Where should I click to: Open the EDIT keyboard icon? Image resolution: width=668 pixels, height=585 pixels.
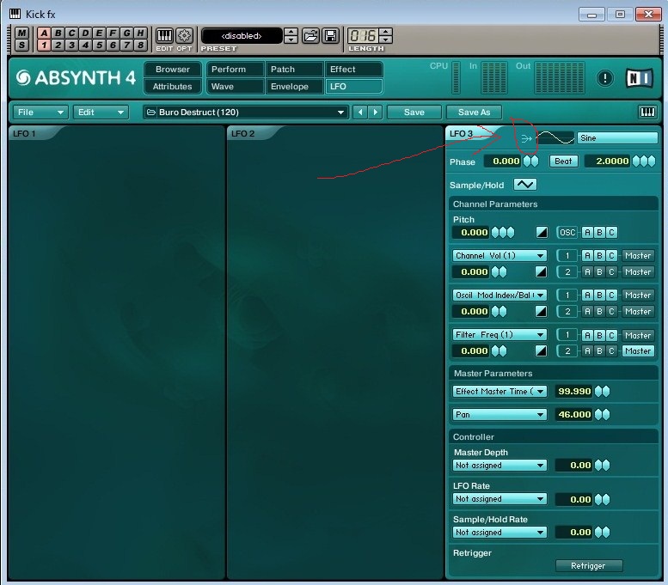pos(164,35)
